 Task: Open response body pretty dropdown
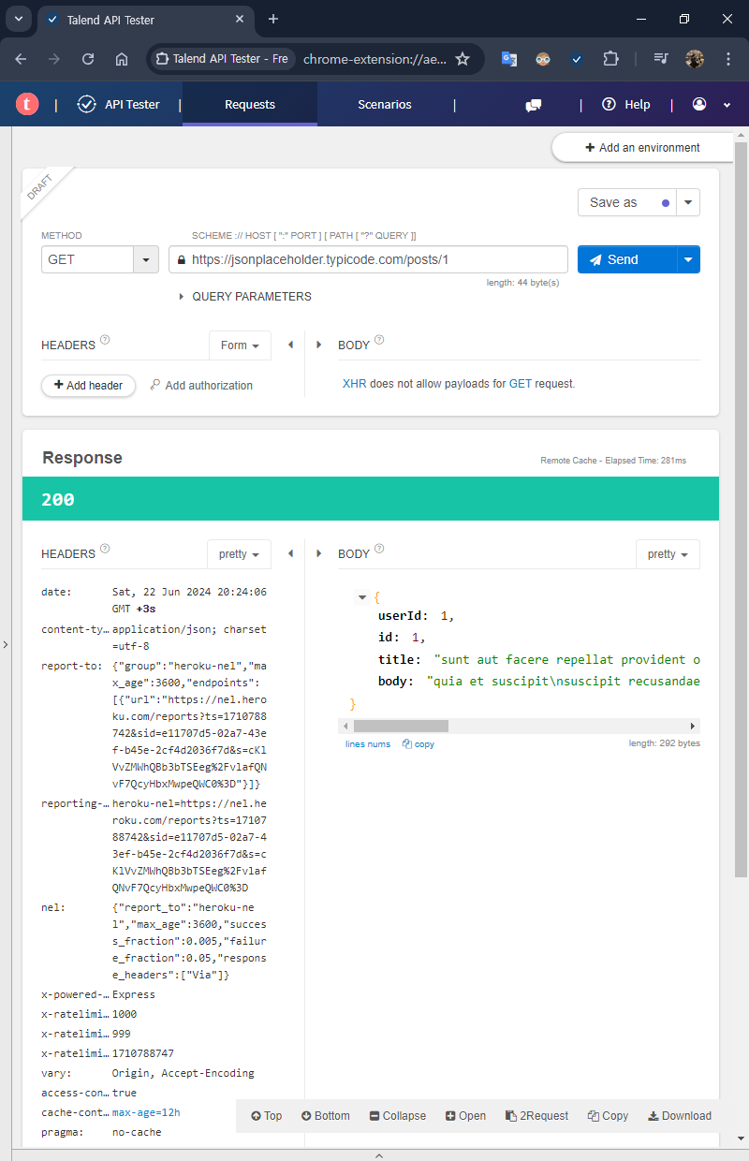[x=668, y=554]
